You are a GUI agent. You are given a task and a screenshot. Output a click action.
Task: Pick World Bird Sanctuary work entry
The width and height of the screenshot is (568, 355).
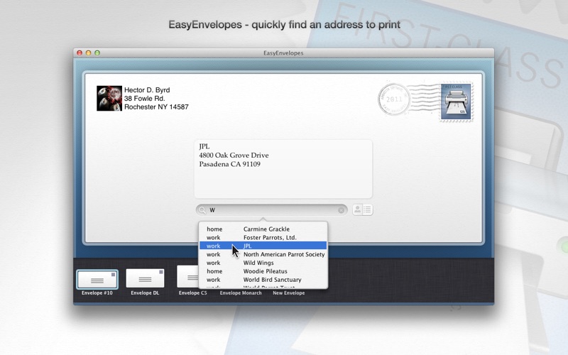tap(263, 280)
